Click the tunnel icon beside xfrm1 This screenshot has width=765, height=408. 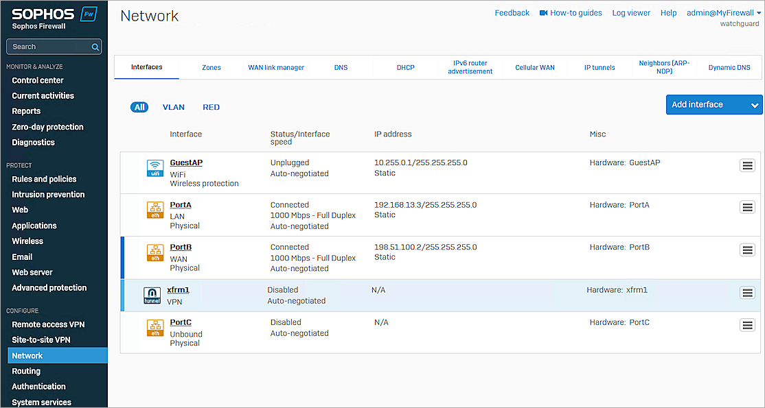click(x=152, y=295)
